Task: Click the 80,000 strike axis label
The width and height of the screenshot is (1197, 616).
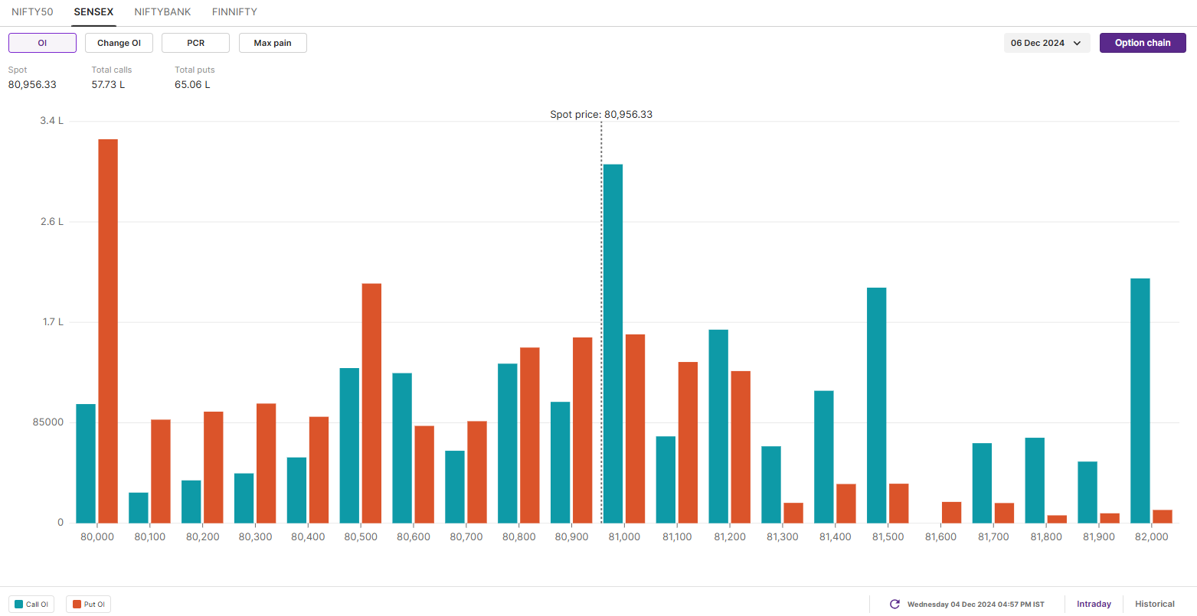Action: click(97, 537)
